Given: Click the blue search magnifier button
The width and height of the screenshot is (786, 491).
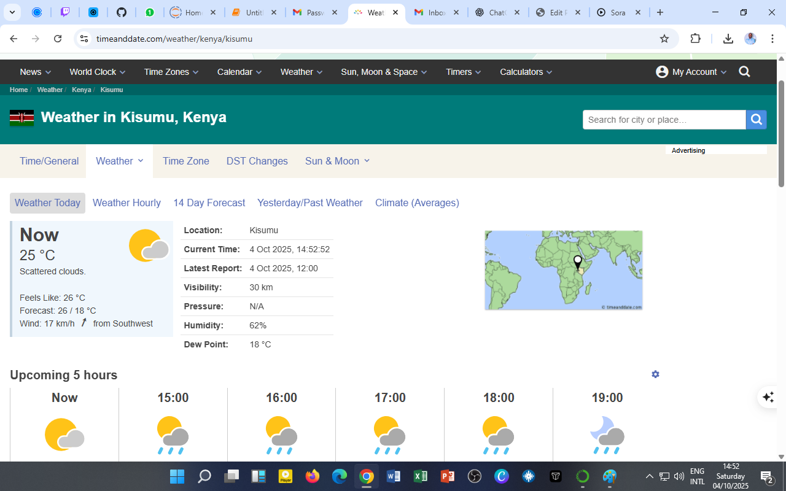Looking at the screenshot, I should (x=756, y=120).
